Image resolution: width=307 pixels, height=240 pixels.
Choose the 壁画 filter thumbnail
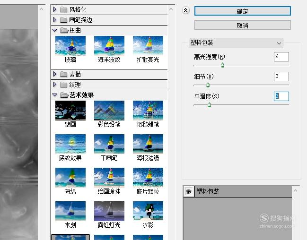point(70,111)
